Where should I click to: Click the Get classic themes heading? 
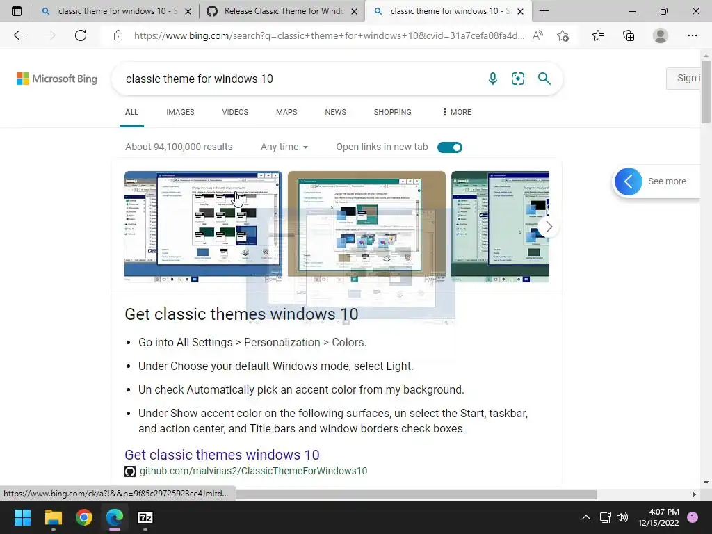tap(241, 314)
